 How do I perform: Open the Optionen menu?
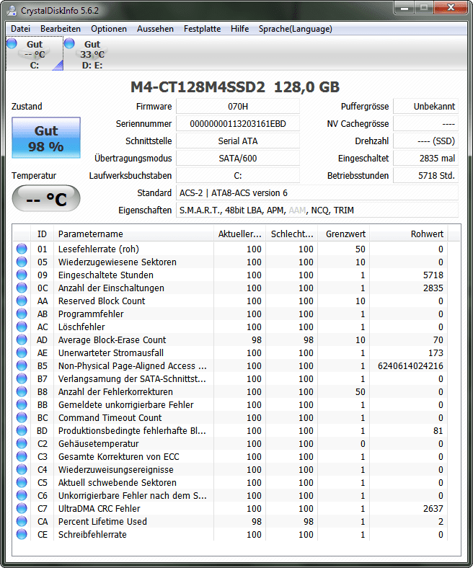[109, 29]
